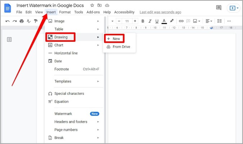Click the Add comment icon in toolbar
Viewport: 243px width, 144px height.
point(188,21)
